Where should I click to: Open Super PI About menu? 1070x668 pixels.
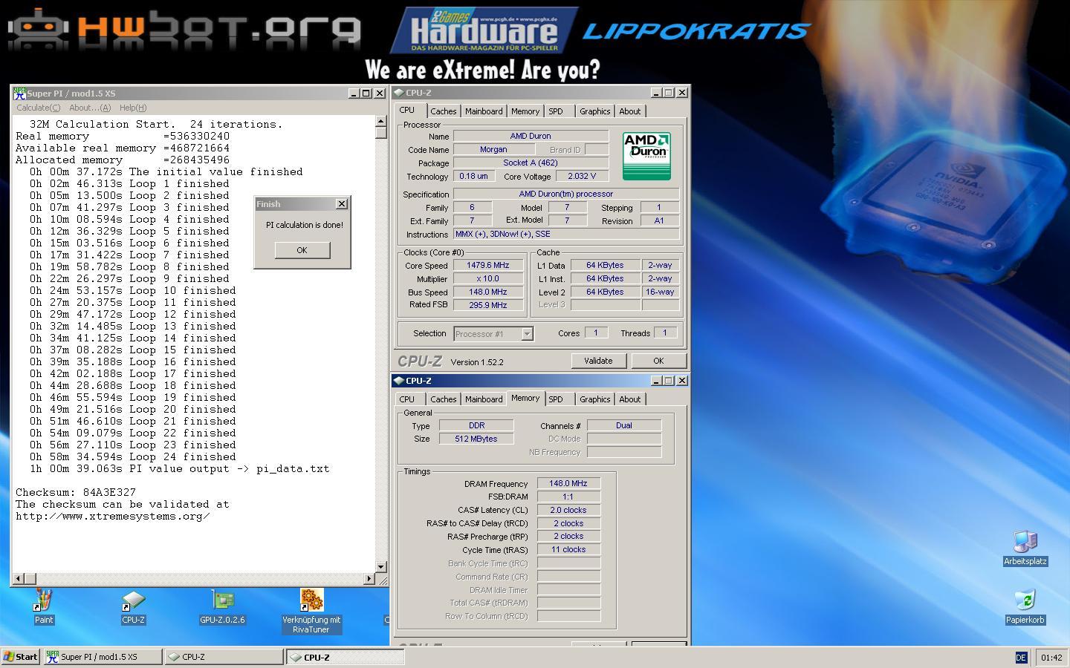point(90,108)
